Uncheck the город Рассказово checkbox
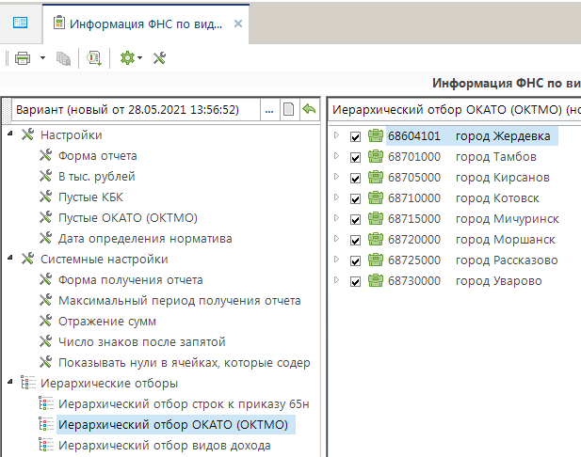The width and height of the screenshot is (581, 457). [x=355, y=261]
